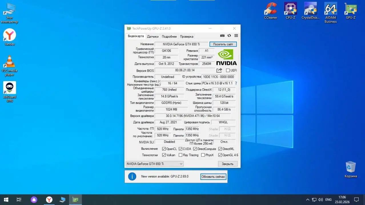Enable the Ray Tracing checkbox
This screenshot has height=205, width=365.
pyautogui.click(x=181, y=155)
